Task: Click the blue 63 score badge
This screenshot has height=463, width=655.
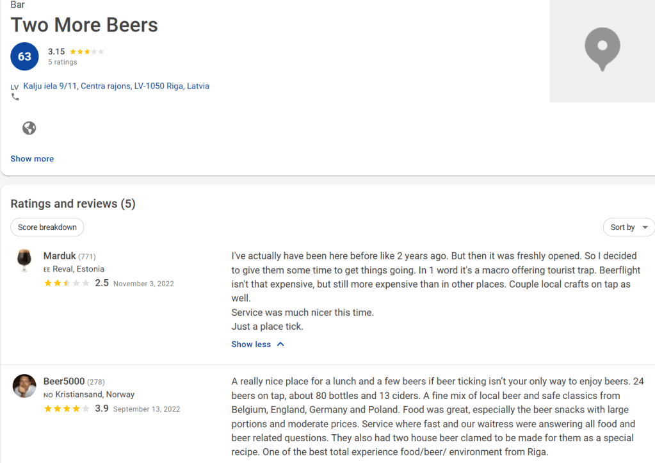Action: click(24, 56)
